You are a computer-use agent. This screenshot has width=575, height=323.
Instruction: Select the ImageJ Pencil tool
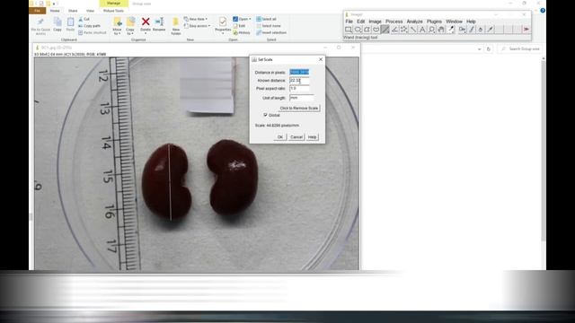point(472,30)
